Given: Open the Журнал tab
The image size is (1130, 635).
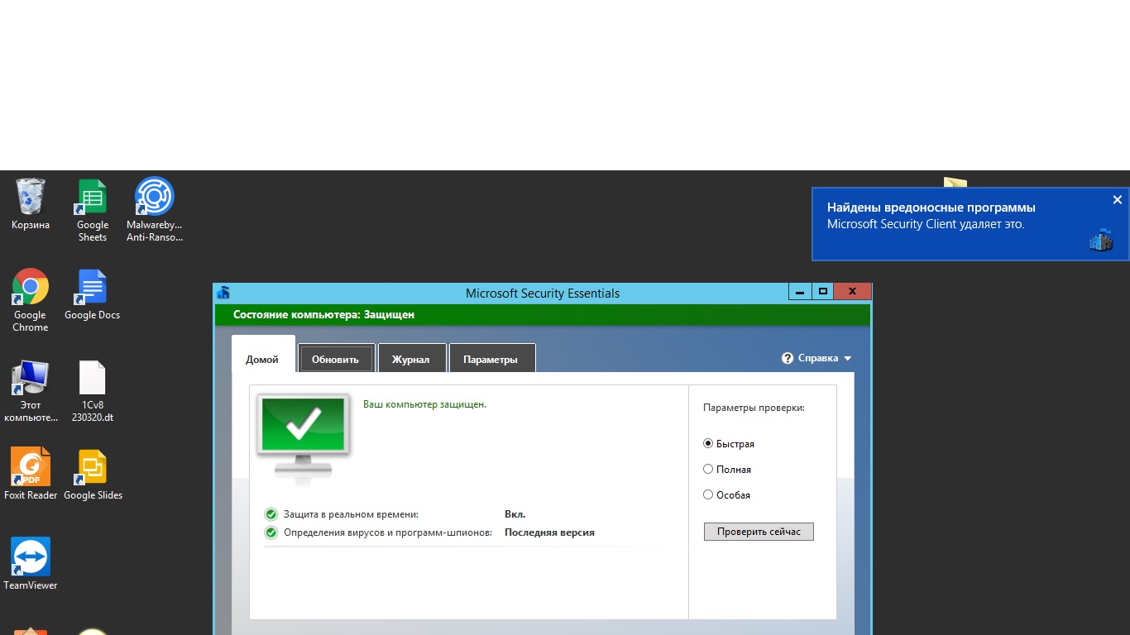Looking at the screenshot, I should coord(411,360).
